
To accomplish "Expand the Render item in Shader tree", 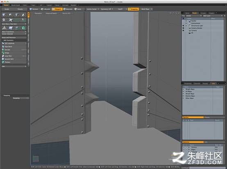I will (x=186, y=21).
